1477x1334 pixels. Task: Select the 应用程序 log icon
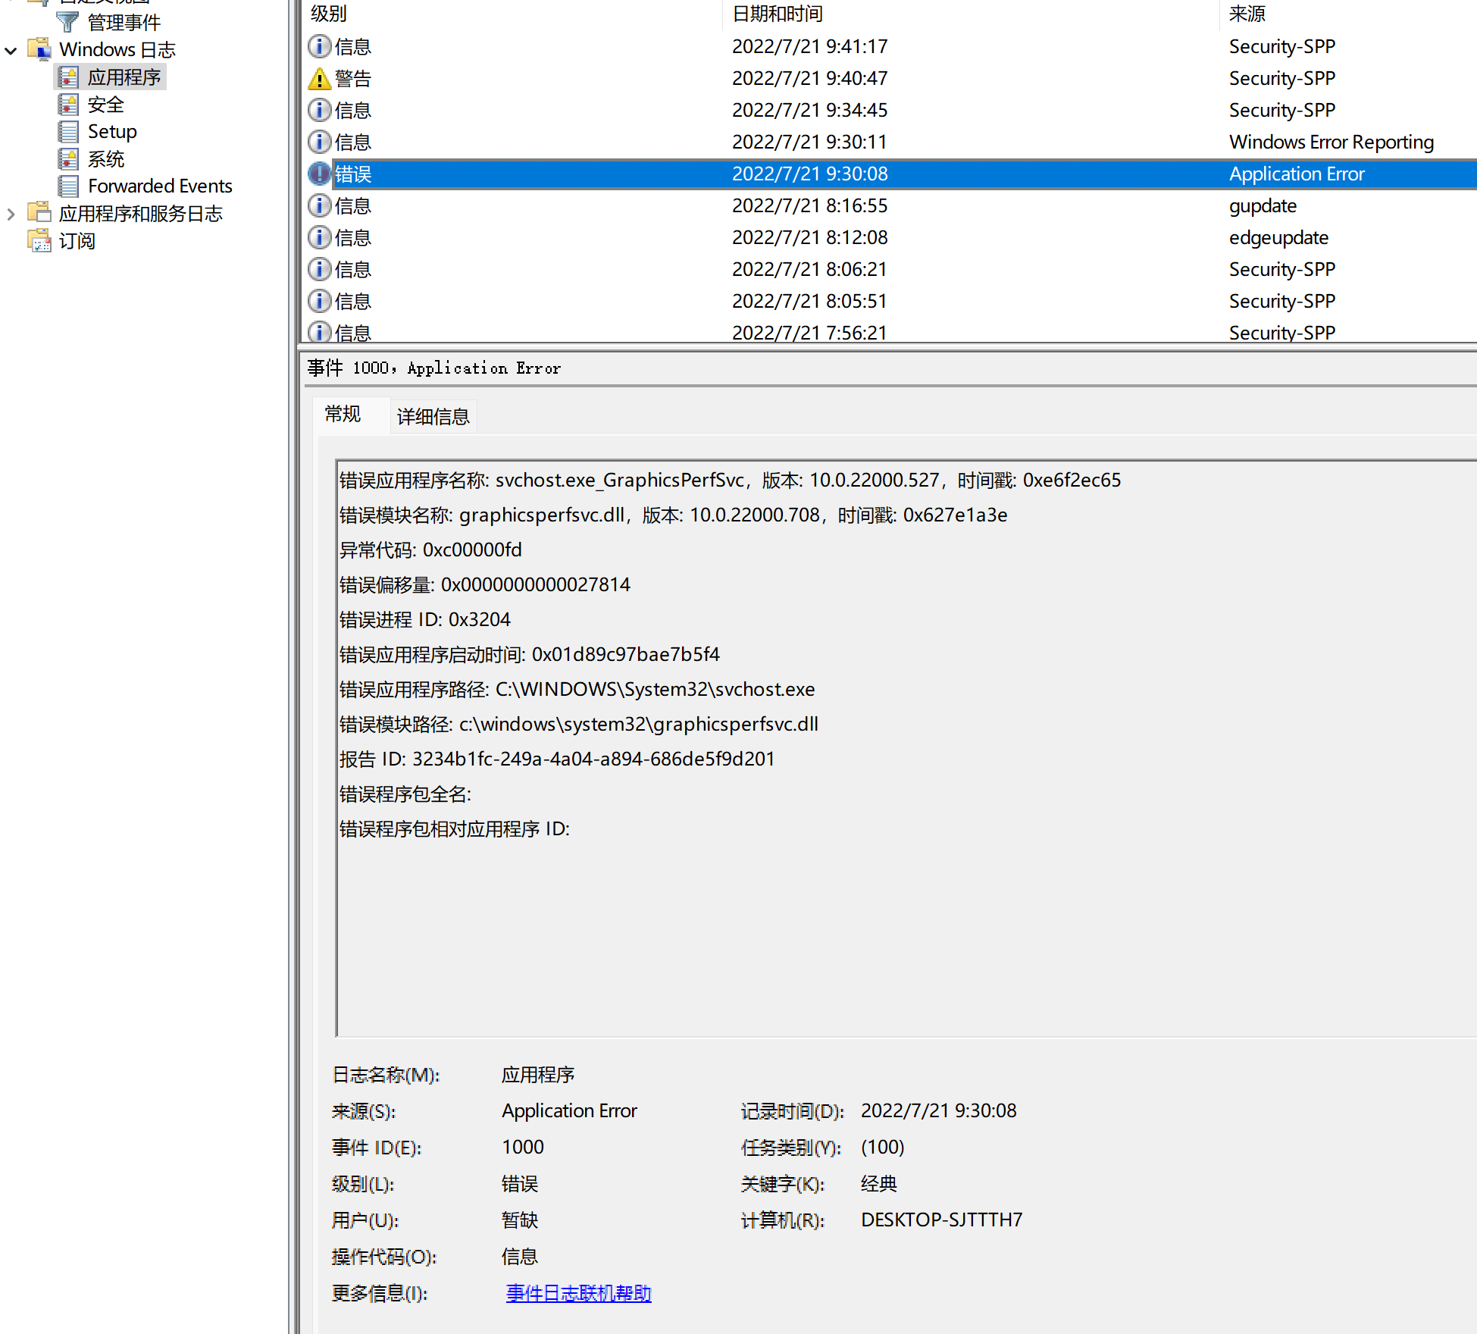tap(69, 76)
